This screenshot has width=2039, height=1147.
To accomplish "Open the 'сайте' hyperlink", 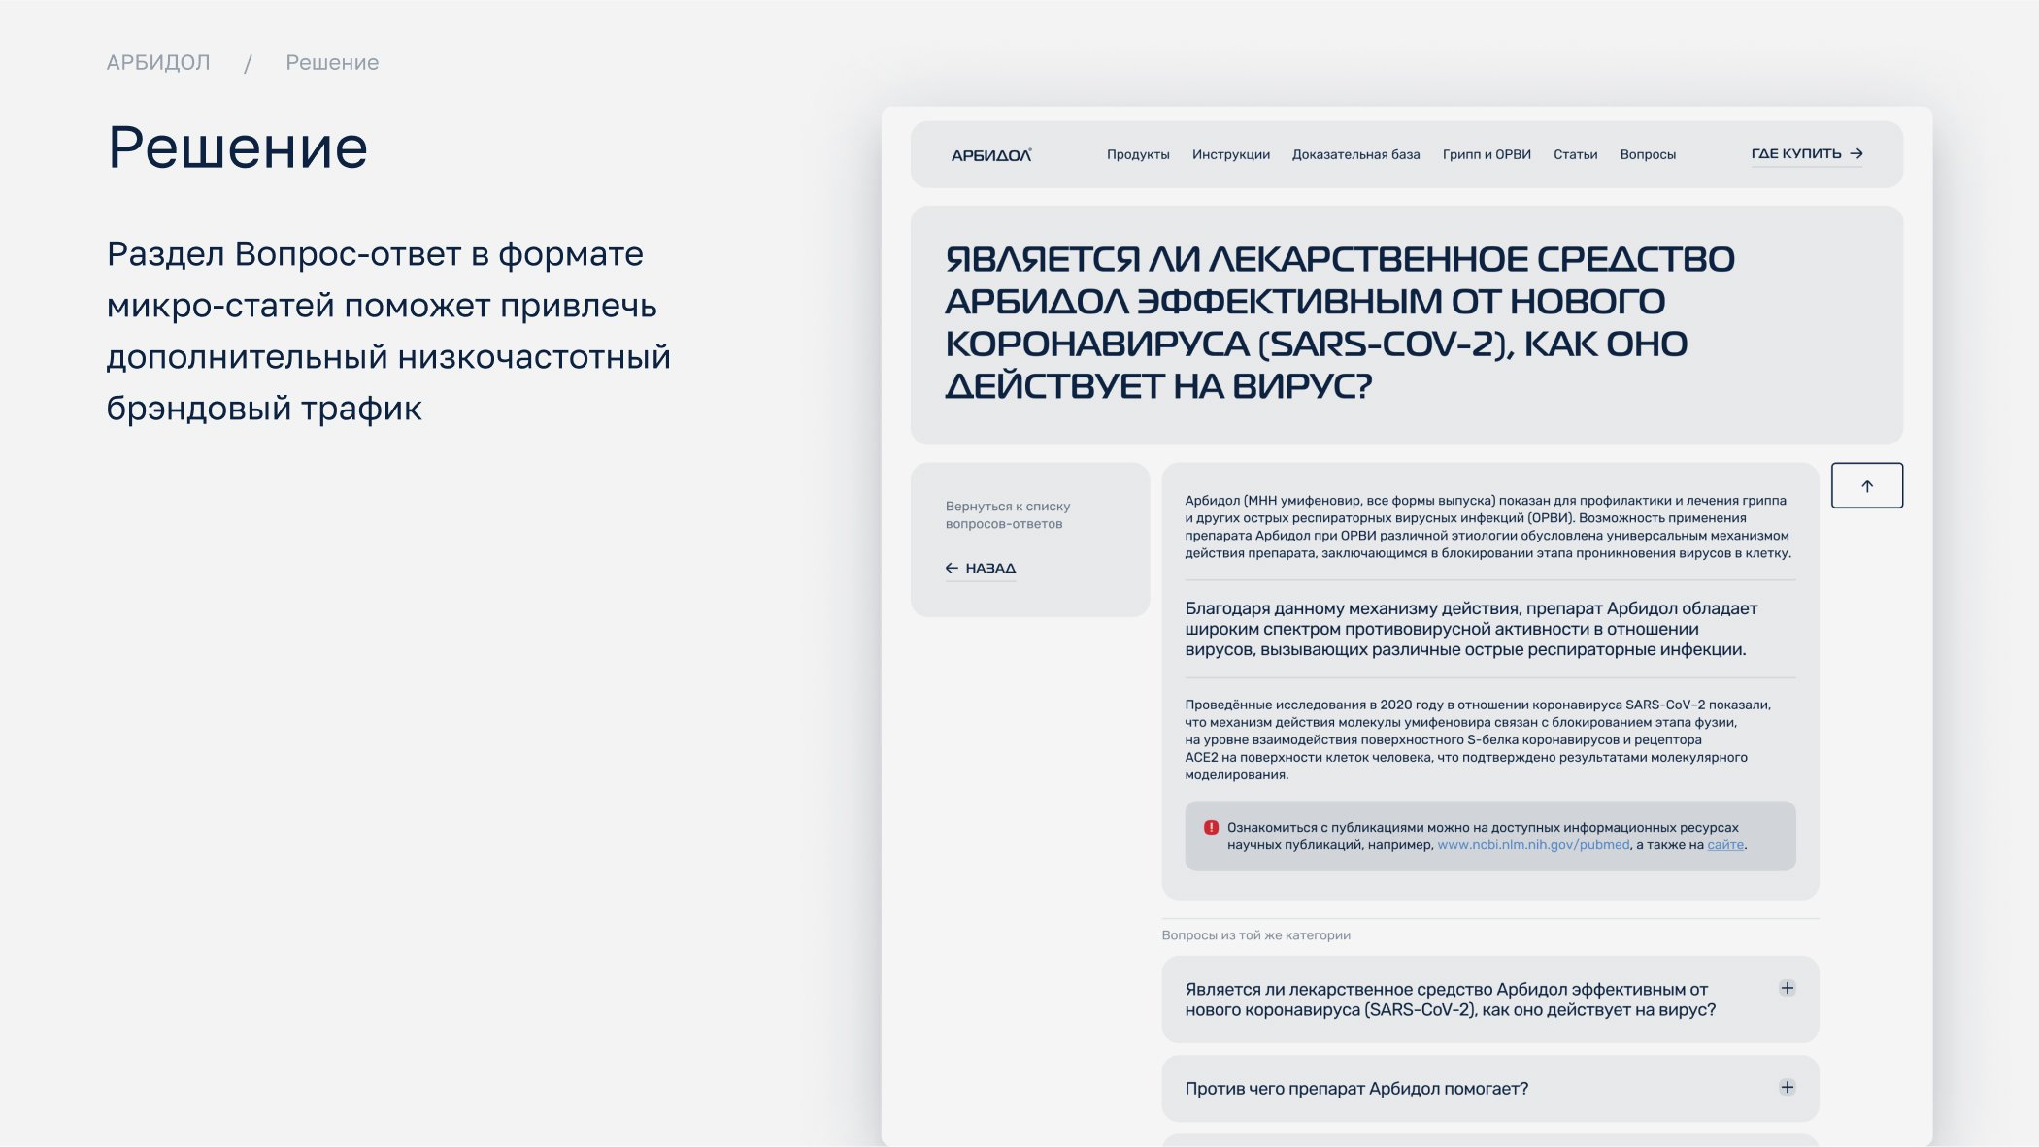I will [1724, 845].
